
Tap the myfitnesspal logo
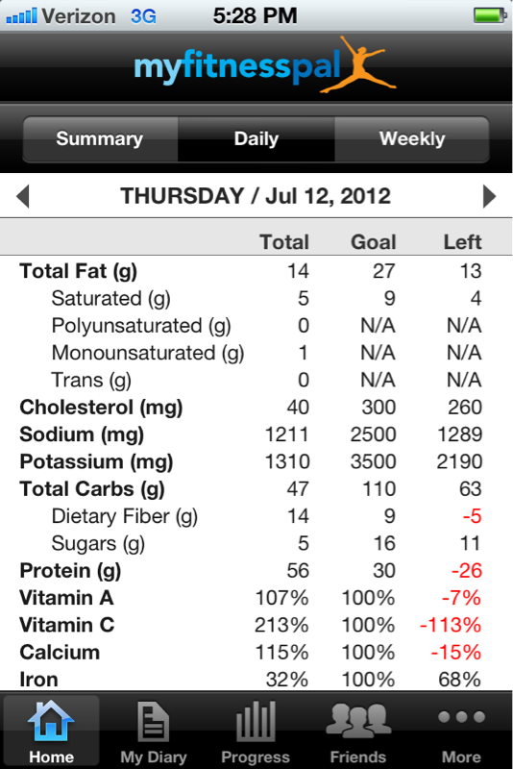tap(264, 65)
